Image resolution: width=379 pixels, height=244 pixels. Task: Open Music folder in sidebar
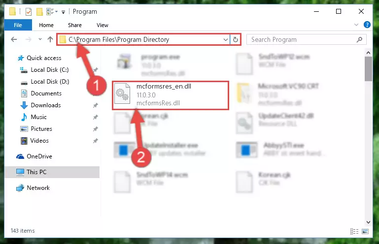tap(38, 117)
